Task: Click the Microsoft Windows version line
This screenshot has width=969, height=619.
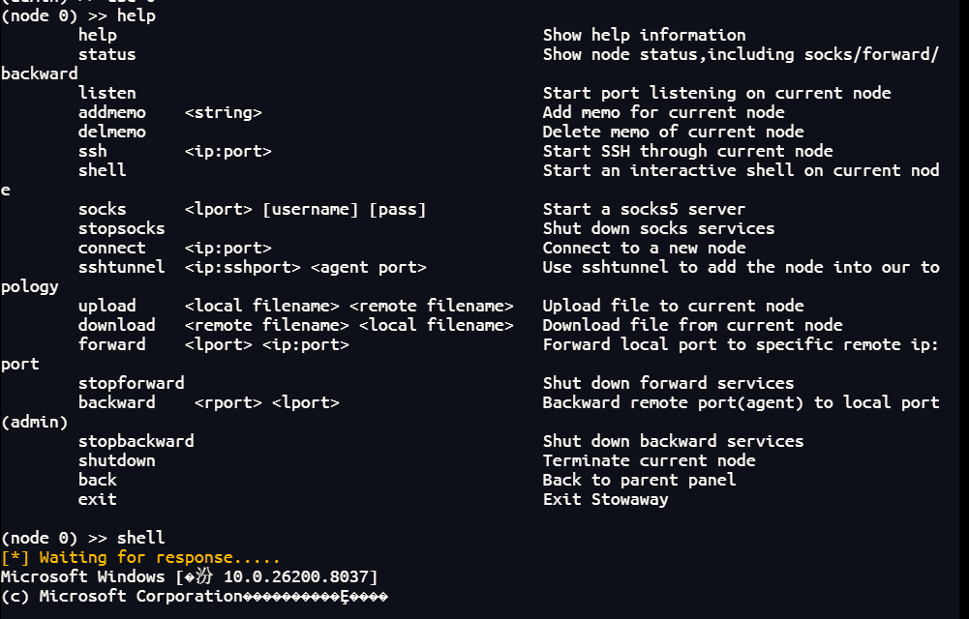Action: pyautogui.click(x=189, y=576)
